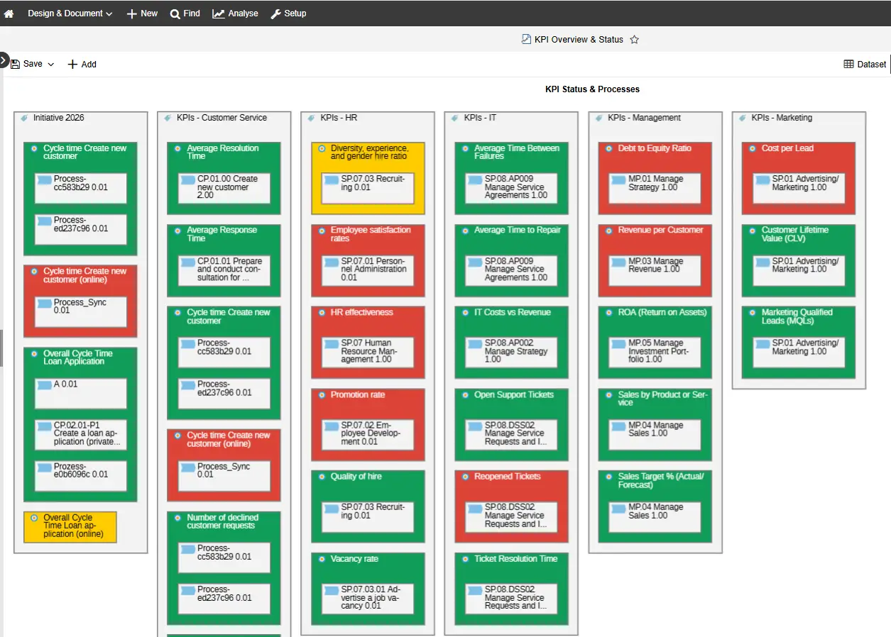Viewport: 891px width, 637px height.
Task: Open the Design & Document dropdown
Action: pos(70,13)
